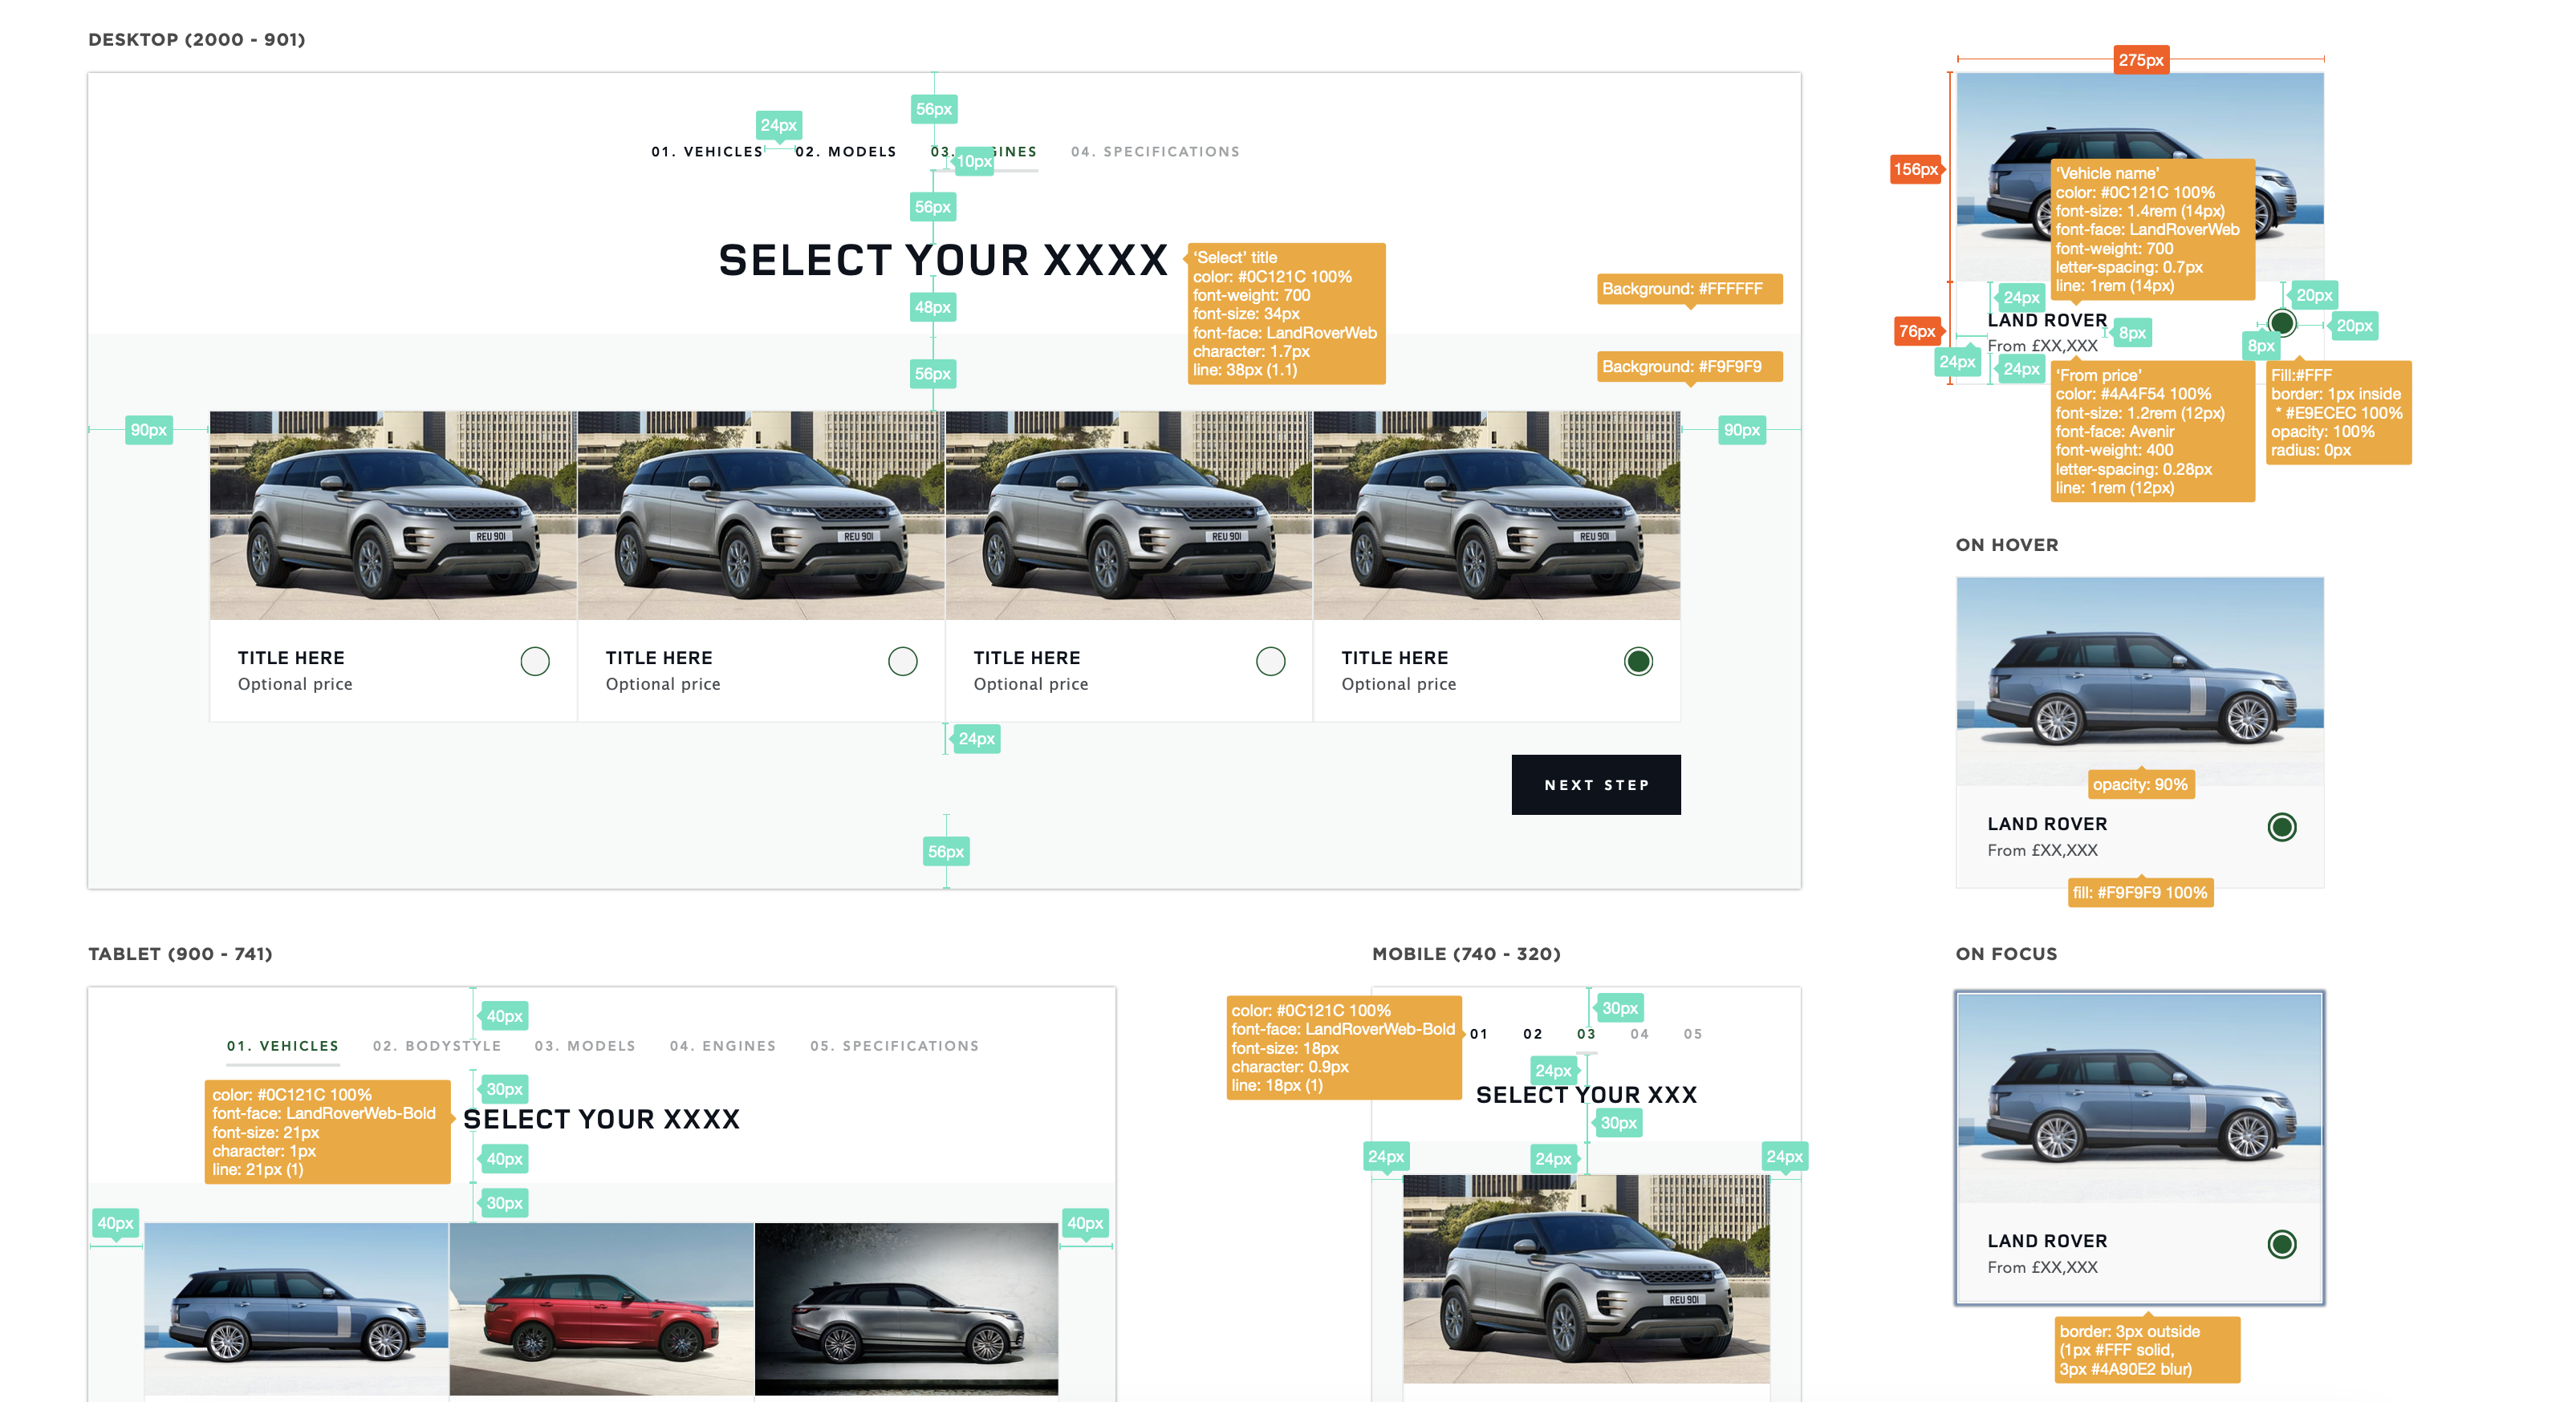Click the 'fill: #F9F9F9 100%' annotation

2140,893
